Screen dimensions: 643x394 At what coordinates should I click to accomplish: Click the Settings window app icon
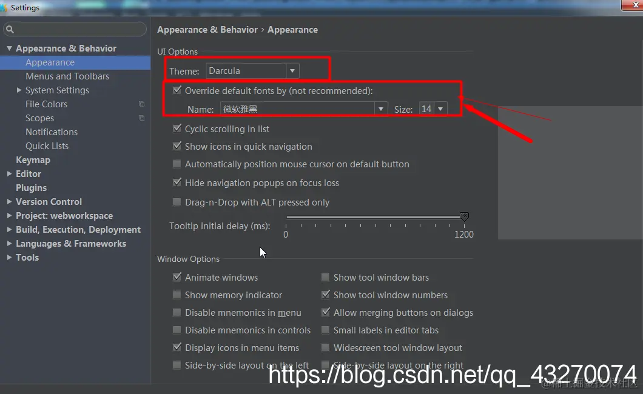pyautogui.click(x=3, y=8)
